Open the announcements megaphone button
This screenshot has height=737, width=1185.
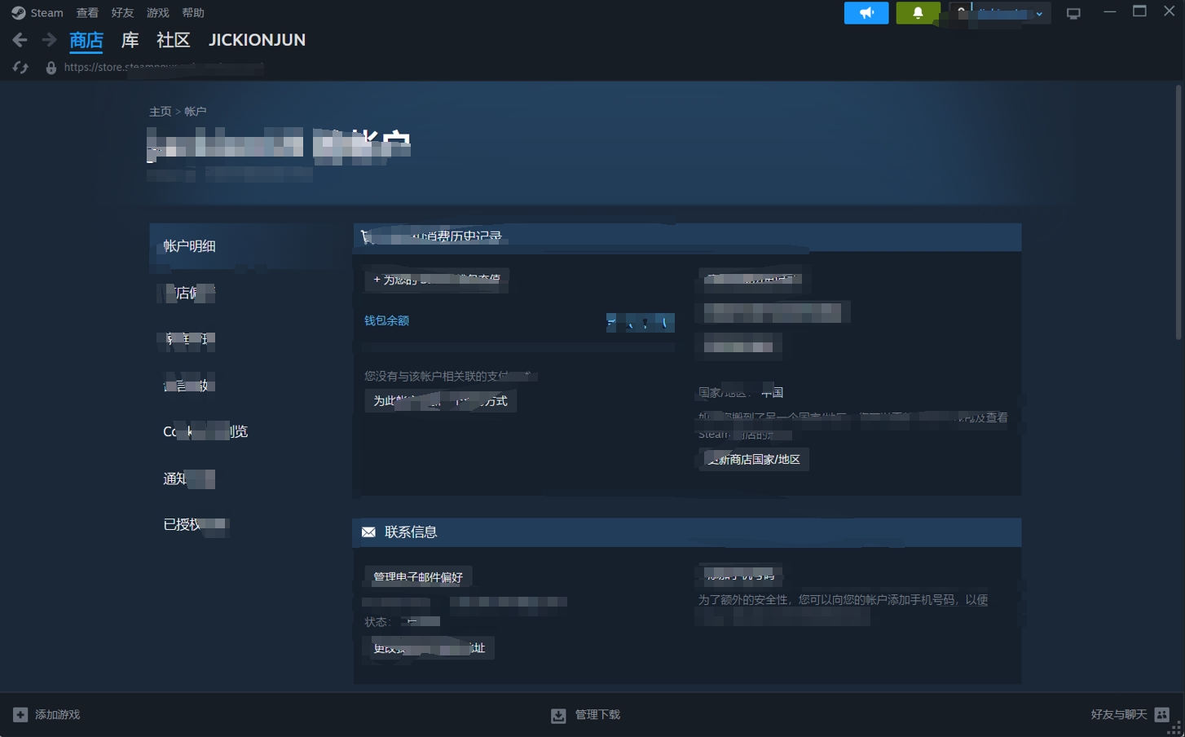click(x=866, y=13)
